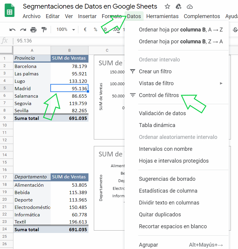The image size is (238, 249).
Task: Undo the last action
Action: coord(12,30)
